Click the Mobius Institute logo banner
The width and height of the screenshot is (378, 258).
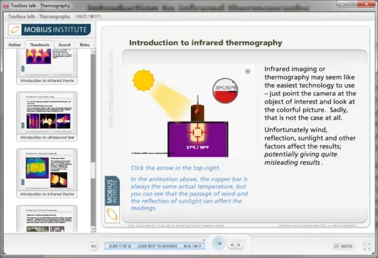coord(50,30)
